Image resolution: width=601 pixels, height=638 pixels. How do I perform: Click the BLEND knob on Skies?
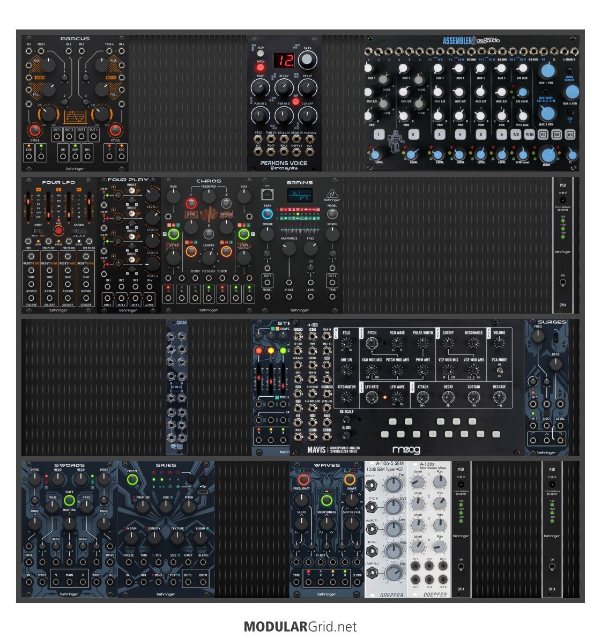coord(200,538)
